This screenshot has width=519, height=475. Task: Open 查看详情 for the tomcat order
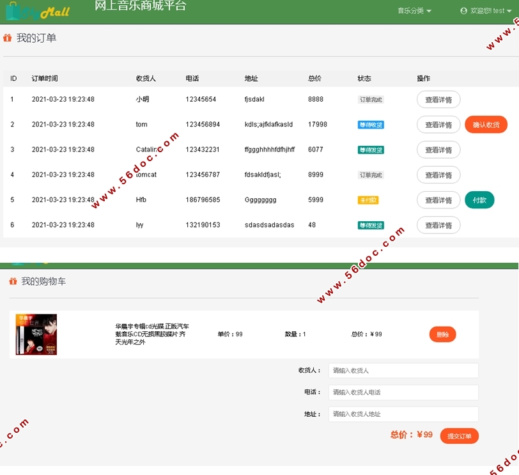click(438, 175)
